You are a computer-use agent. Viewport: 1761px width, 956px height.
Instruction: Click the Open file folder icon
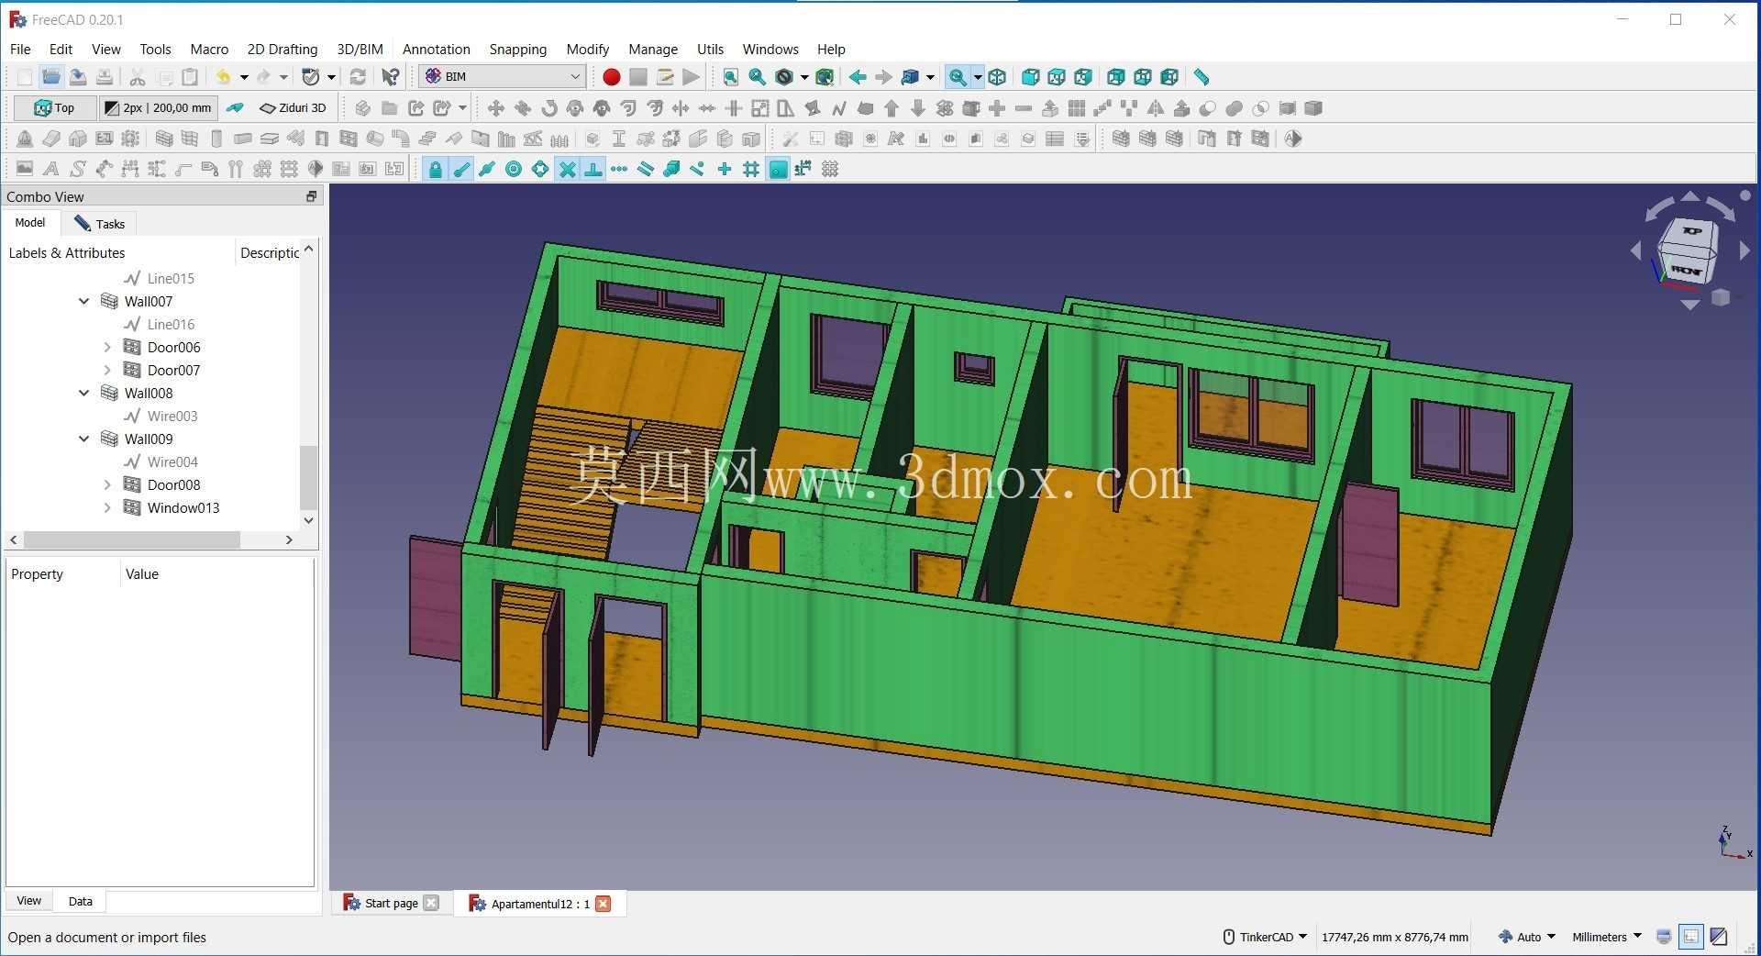51,77
